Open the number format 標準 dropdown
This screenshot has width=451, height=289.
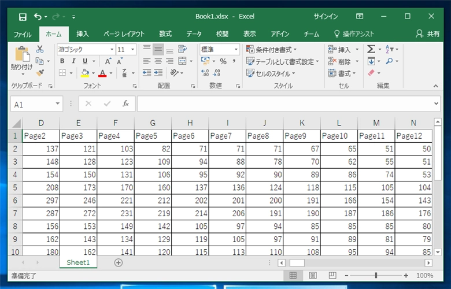236,50
